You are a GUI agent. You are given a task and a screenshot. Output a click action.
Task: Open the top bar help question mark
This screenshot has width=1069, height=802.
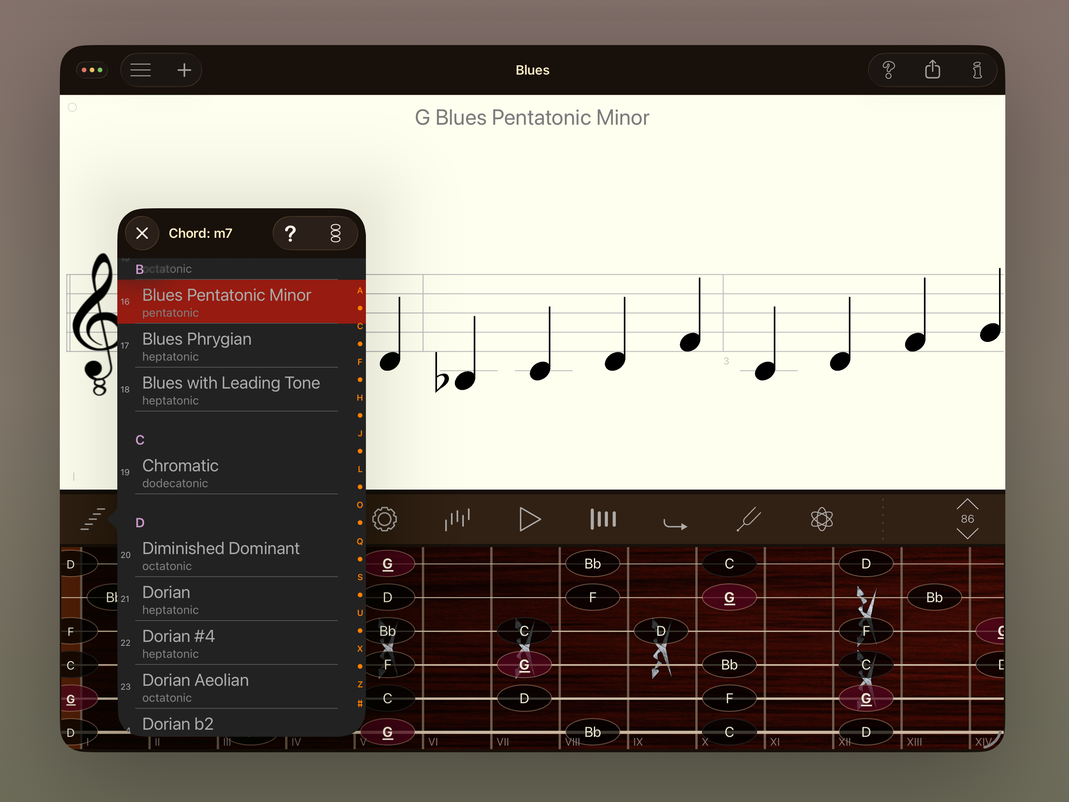[x=888, y=70]
